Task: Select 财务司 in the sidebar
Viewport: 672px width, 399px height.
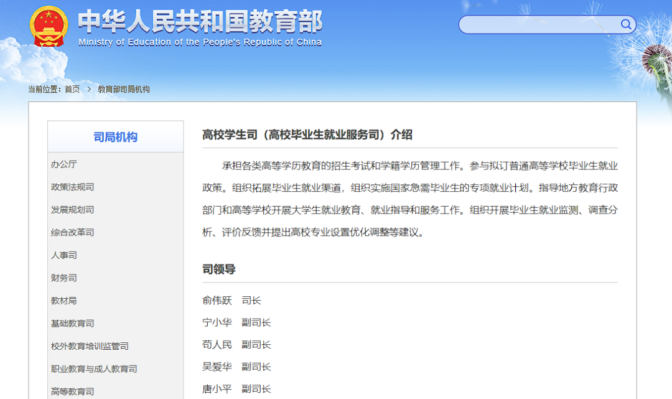Action: click(x=64, y=278)
